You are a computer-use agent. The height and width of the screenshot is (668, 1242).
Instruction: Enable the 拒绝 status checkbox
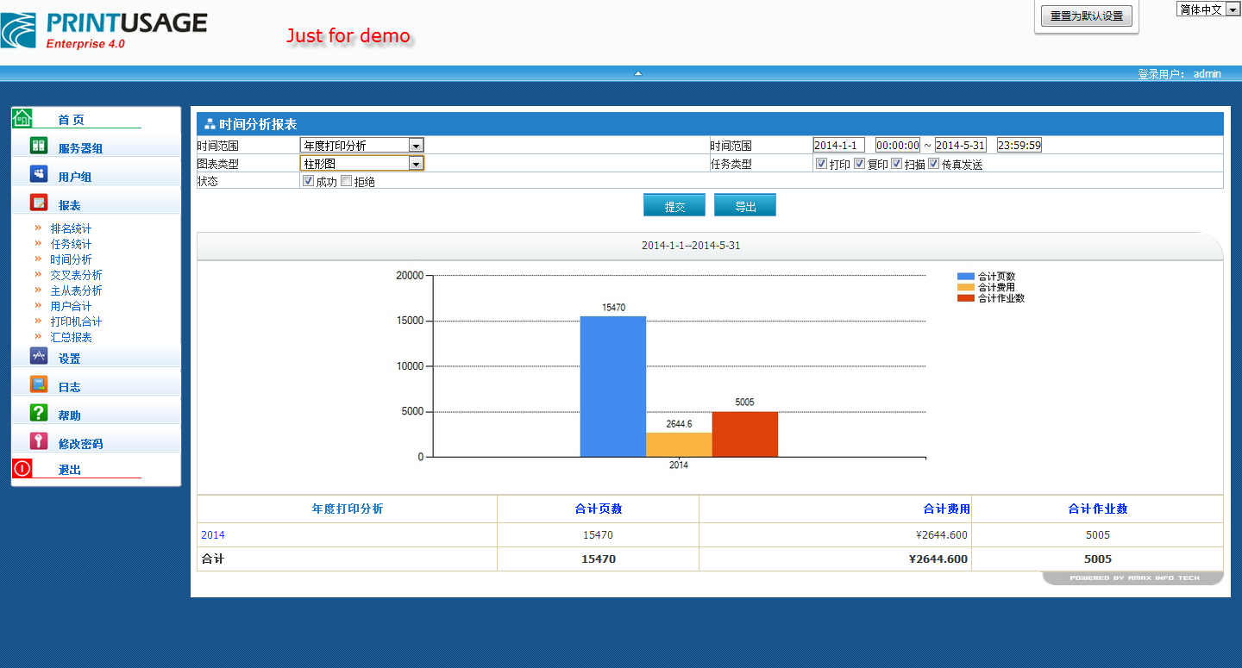347,181
